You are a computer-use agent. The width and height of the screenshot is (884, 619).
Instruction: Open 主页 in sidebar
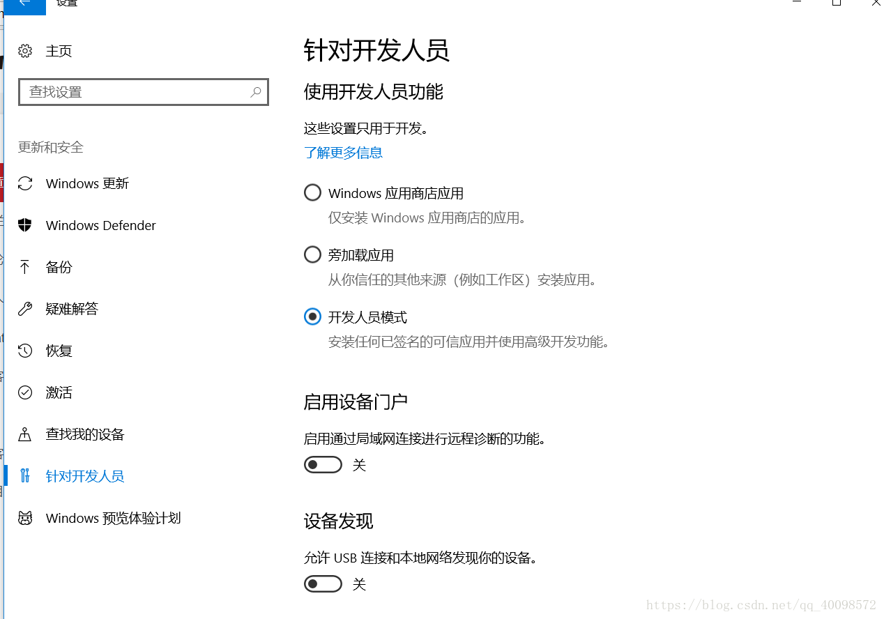[x=59, y=51]
